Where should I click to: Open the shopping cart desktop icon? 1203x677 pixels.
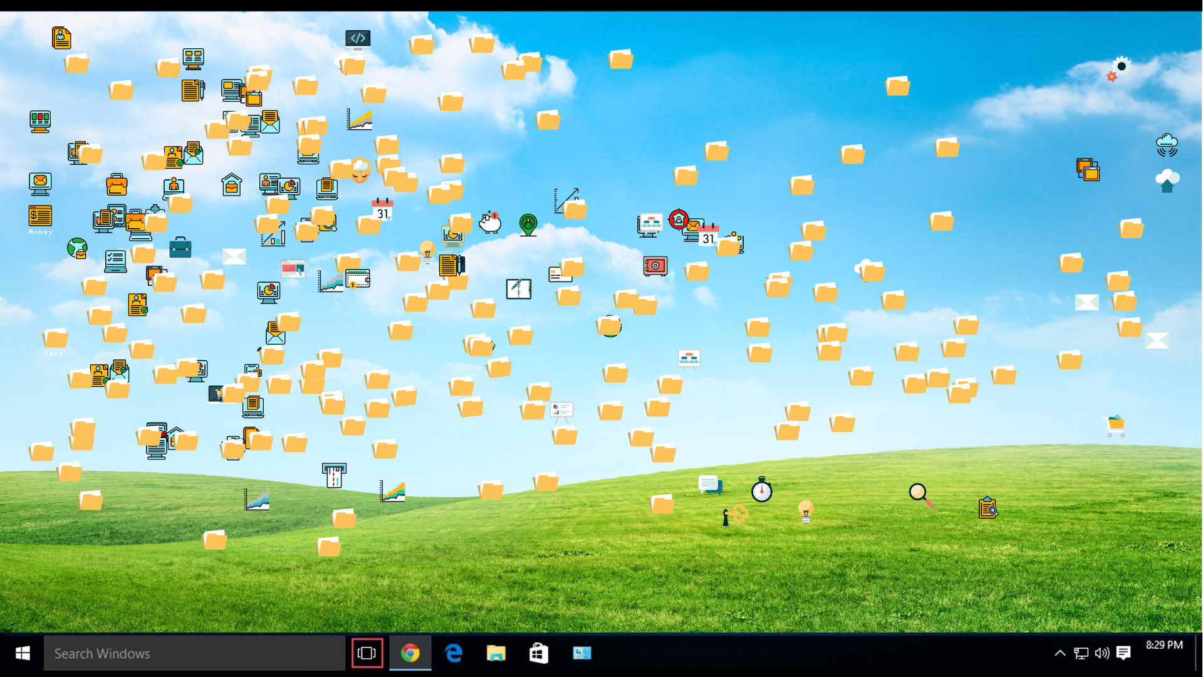[x=1116, y=426]
